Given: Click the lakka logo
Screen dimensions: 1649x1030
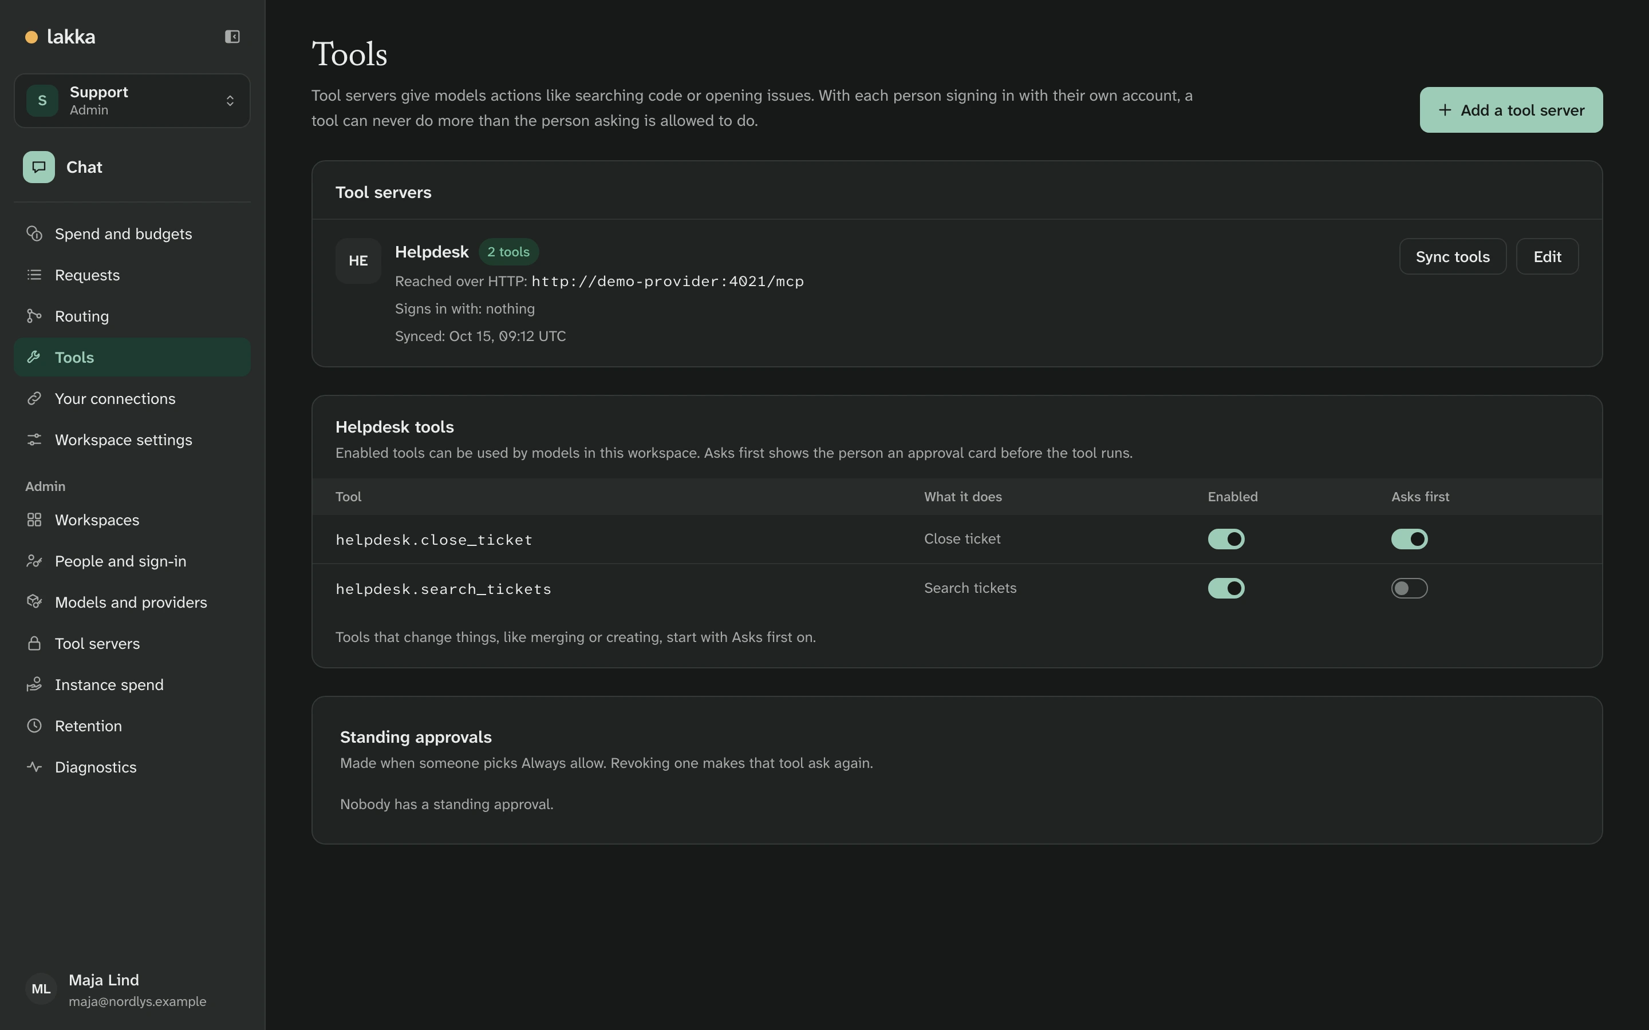Looking at the screenshot, I should tap(61, 37).
